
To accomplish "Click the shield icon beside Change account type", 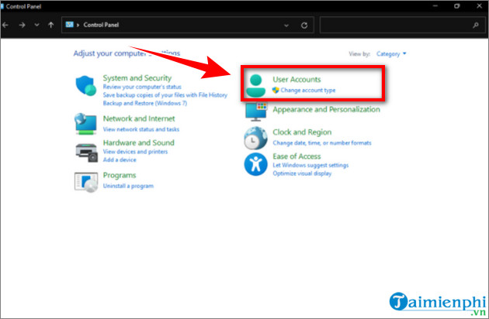I will (x=276, y=91).
